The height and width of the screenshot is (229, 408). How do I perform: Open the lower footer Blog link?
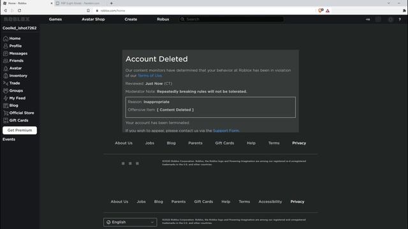point(159,202)
